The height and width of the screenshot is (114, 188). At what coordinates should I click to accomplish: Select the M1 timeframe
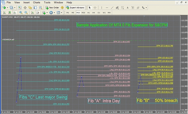[x=68, y=13]
